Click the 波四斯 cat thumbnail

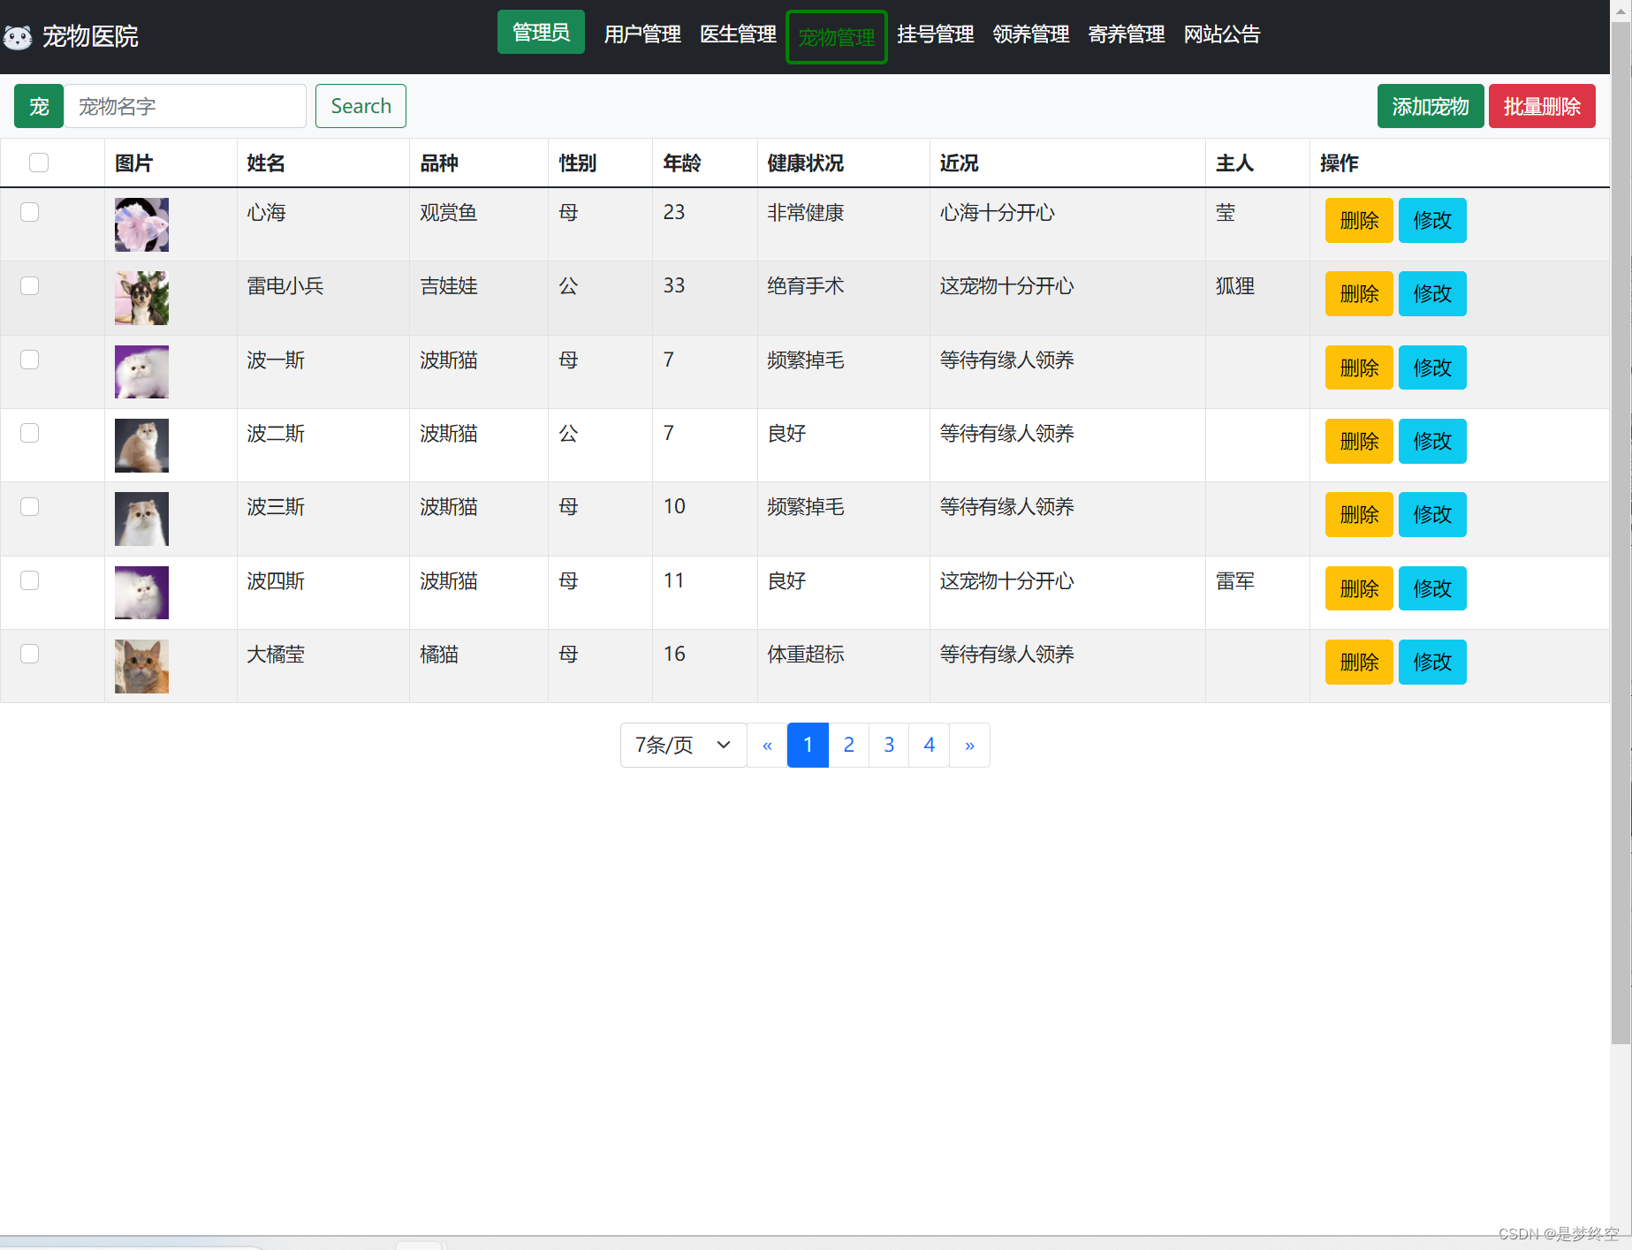point(141,593)
